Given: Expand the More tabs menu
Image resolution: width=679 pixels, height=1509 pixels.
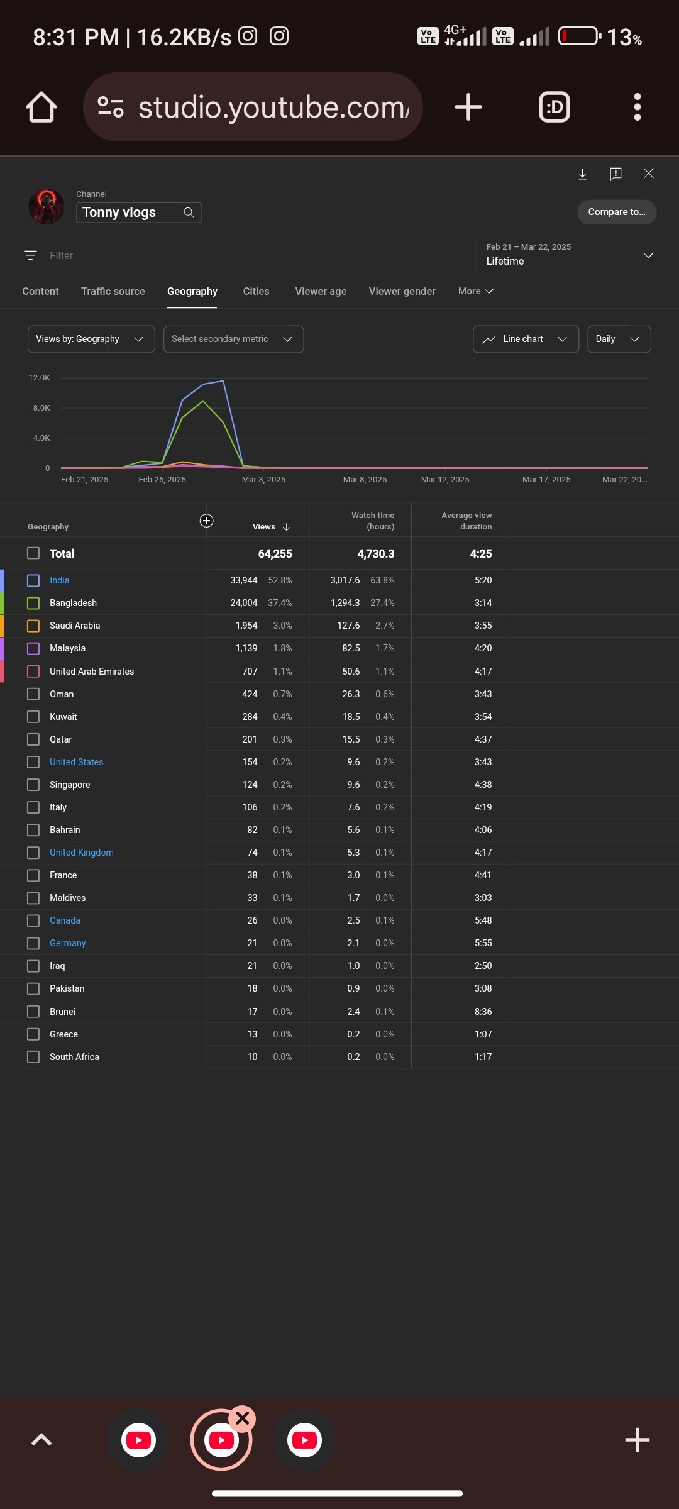Looking at the screenshot, I should [x=475, y=291].
